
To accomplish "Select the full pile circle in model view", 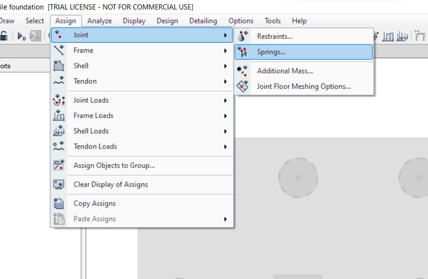I will point(298,178).
